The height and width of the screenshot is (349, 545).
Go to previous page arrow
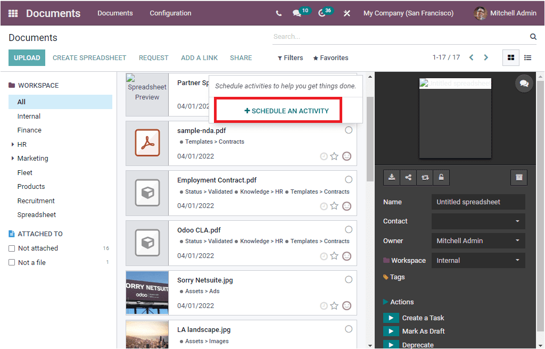[472, 57]
